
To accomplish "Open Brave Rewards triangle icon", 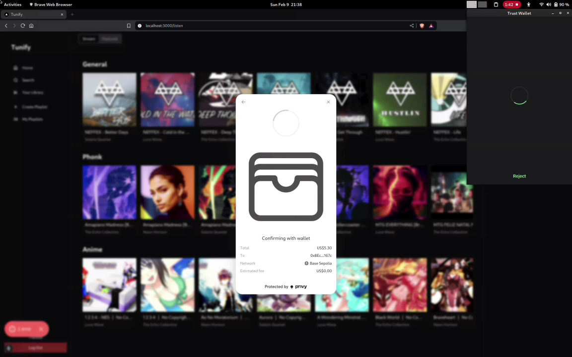I will (x=431, y=25).
